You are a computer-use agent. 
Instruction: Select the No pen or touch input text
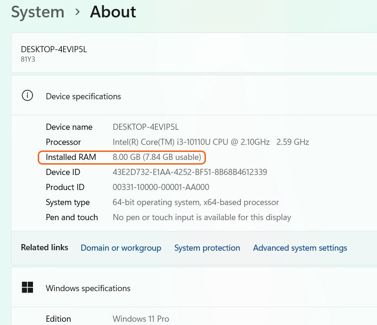tap(202, 217)
